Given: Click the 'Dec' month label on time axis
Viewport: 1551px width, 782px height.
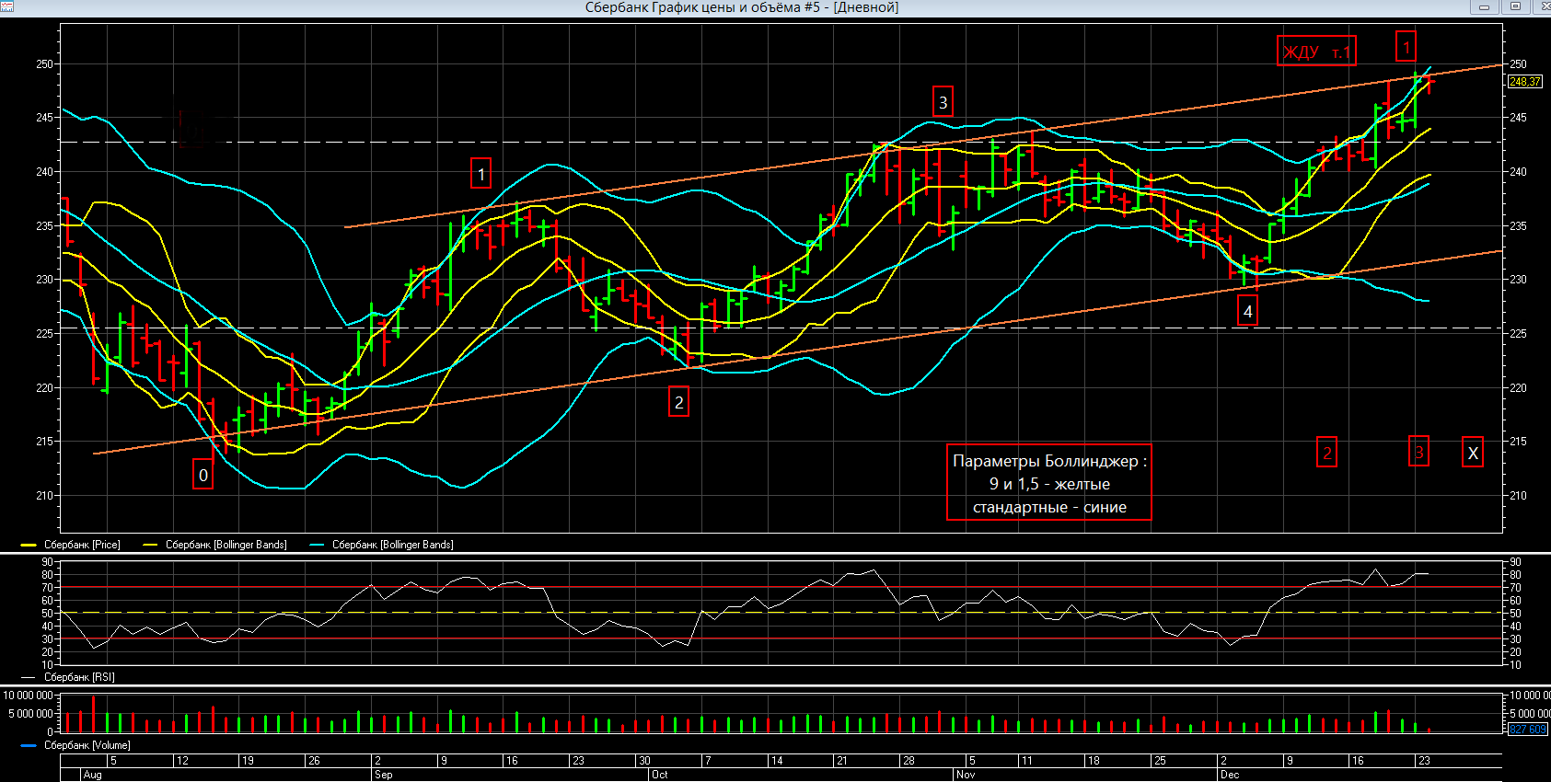Looking at the screenshot, I should click(x=1230, y=775).
